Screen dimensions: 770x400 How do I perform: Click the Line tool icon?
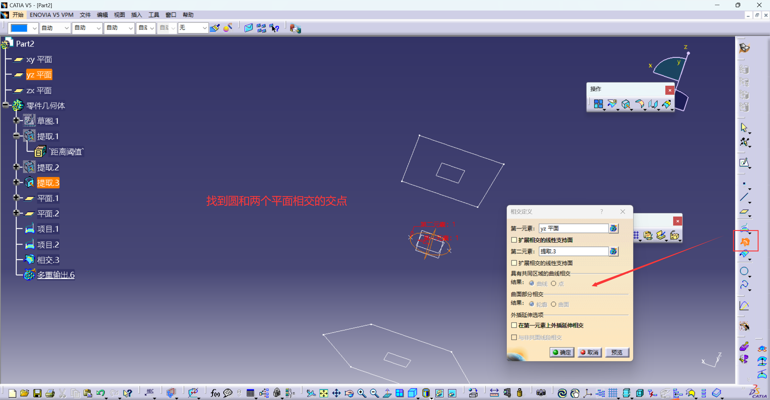(x=744, y=197)
